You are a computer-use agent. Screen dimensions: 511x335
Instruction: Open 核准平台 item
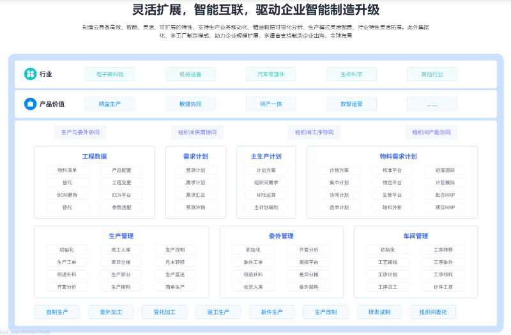(x=392, y=170)
